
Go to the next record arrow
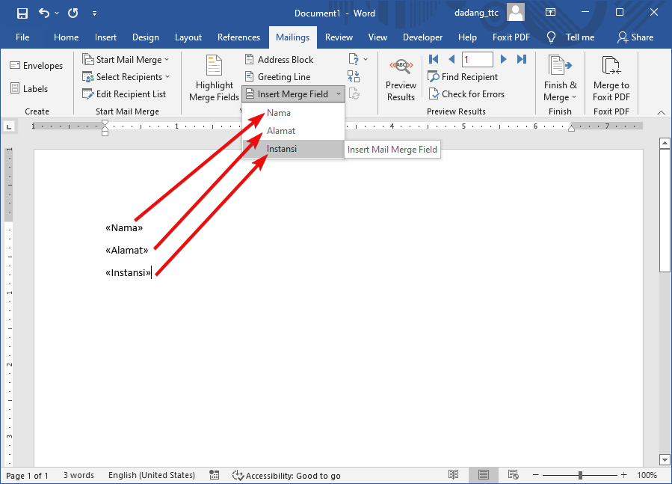click(x=504, y=60)
